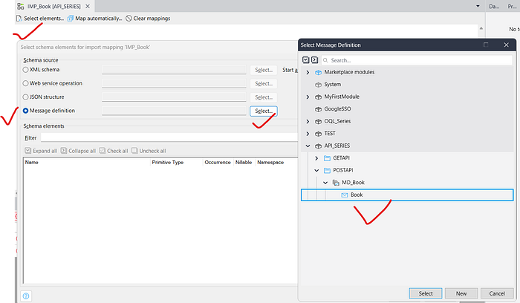Click the New button in dialog
This screenshot has width=520, height=303.
[x=461, y=293]
